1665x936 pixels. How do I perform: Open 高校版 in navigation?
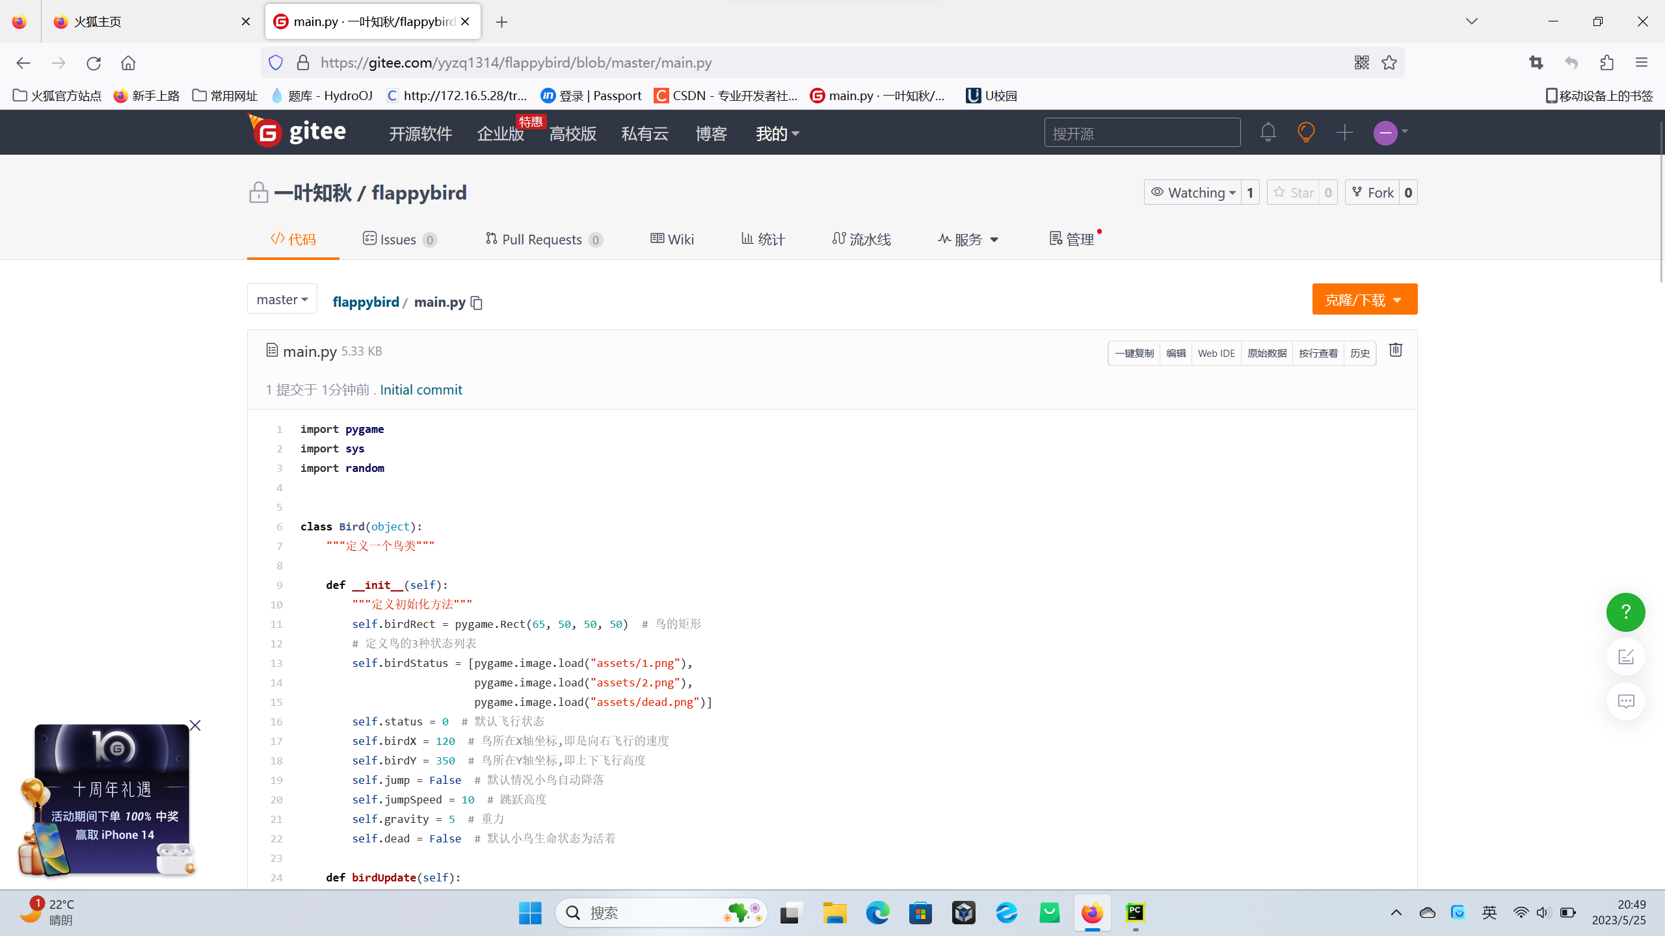(572, 133)
